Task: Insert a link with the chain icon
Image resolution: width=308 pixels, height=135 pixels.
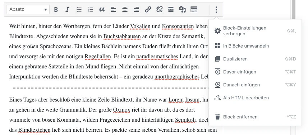Action: pyautogui.click(x=148, y=9)
